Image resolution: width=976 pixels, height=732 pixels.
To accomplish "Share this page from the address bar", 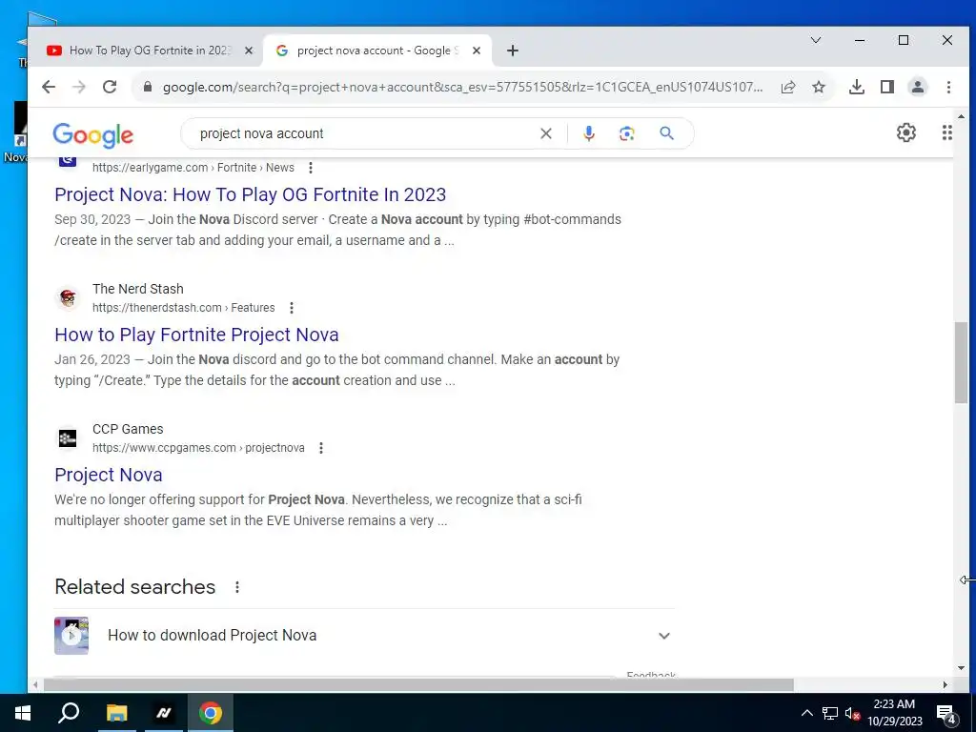I will 788,87.
